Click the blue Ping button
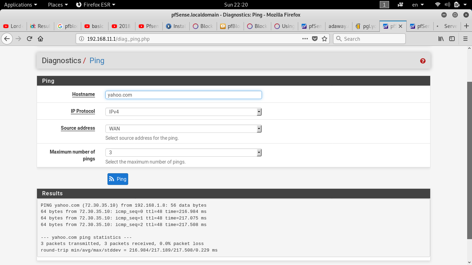This screenshot has height=265, width=472. point(118,179)
